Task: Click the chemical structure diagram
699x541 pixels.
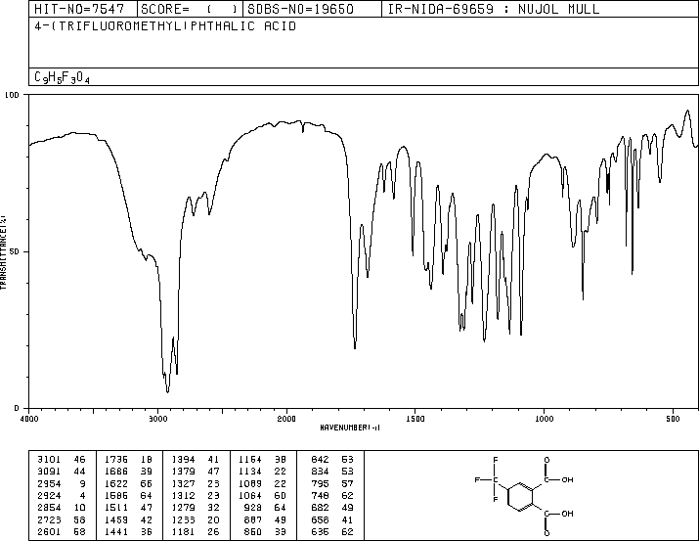Action: pyautogui.click(x=524, y=496)
